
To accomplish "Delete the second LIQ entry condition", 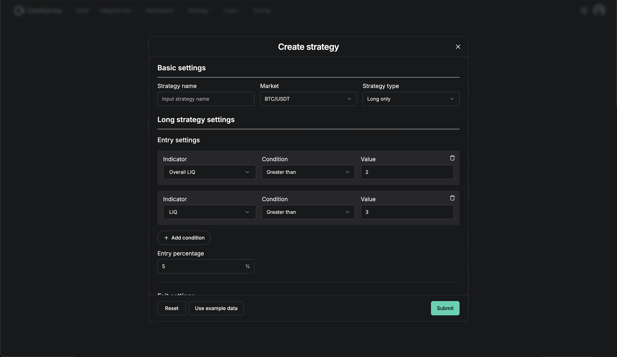I will point(452,198).
